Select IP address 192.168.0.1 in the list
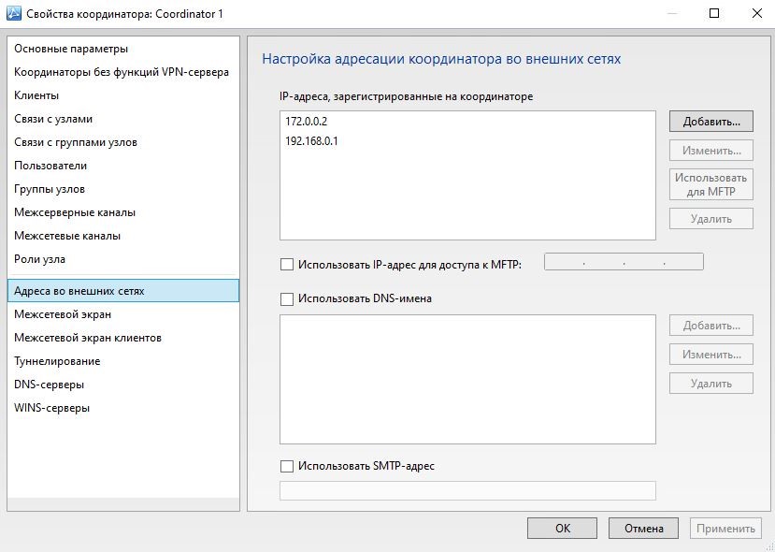The image size is (775, 552). 311,141
